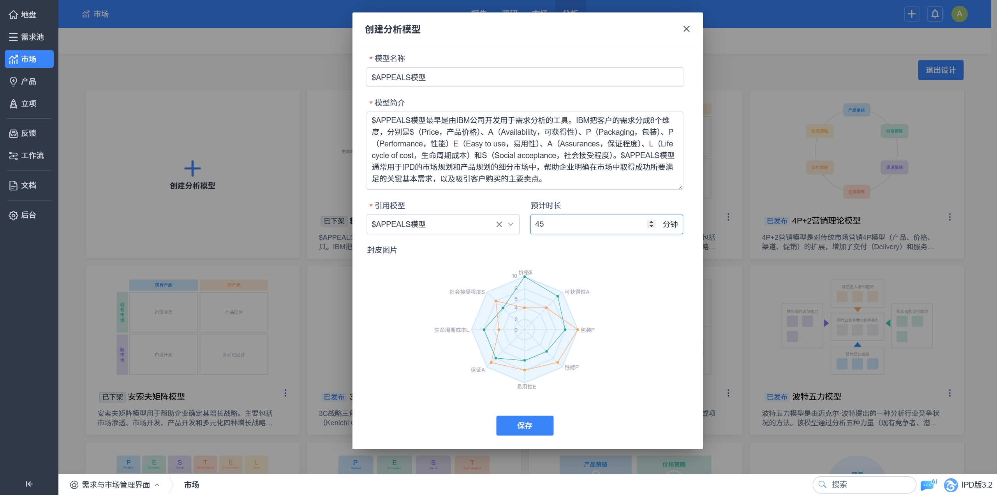The height and width of the screenshot is (495, 997).
Task: Click the 保存 button
Action: click(x=524, y=426)
